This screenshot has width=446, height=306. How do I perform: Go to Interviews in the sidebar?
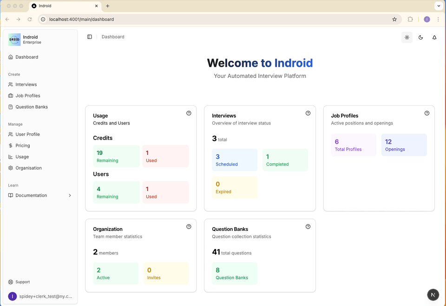click(26, 84)
